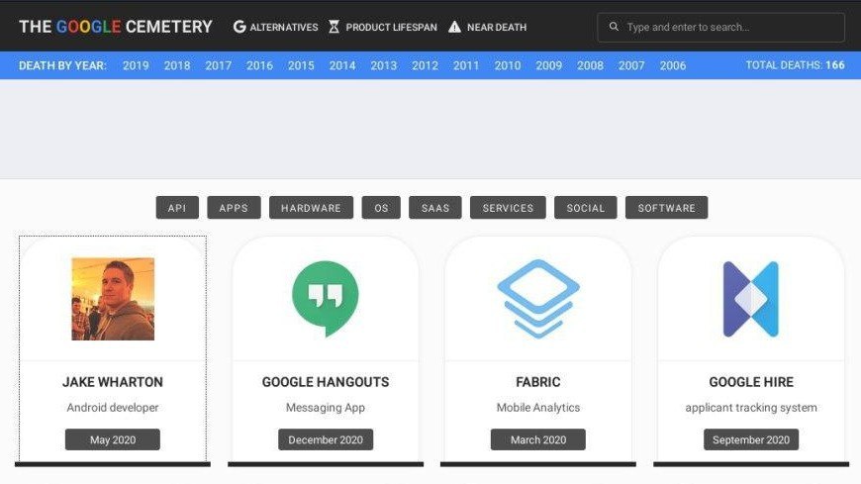Open the Jake Wharton card title
The height and width of the screenshot is (484, 861).
coord(113,382)
